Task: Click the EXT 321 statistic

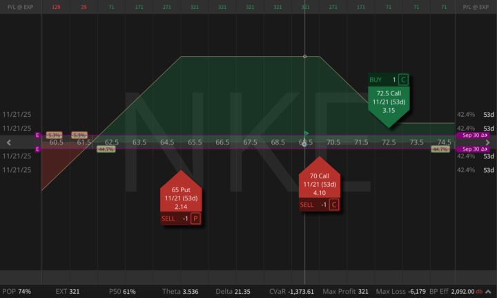Action: (x=68, y=292)
